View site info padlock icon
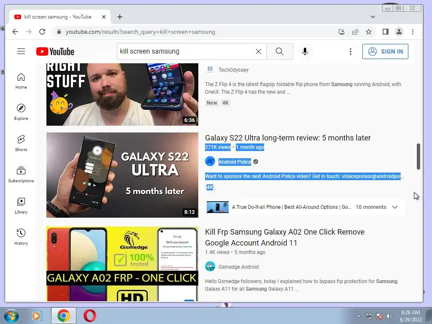Image resolution: width=432 pixels, height=324 pixels. point(59,32)
